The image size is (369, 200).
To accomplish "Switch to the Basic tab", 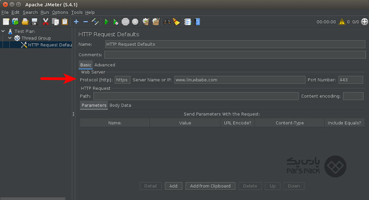I will pyautogui.click(x=86, y=65).
